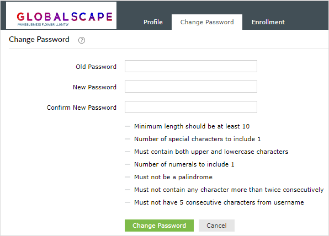Select the Change Password tab
Screen dimensions: 329x236
coord(207,22)
